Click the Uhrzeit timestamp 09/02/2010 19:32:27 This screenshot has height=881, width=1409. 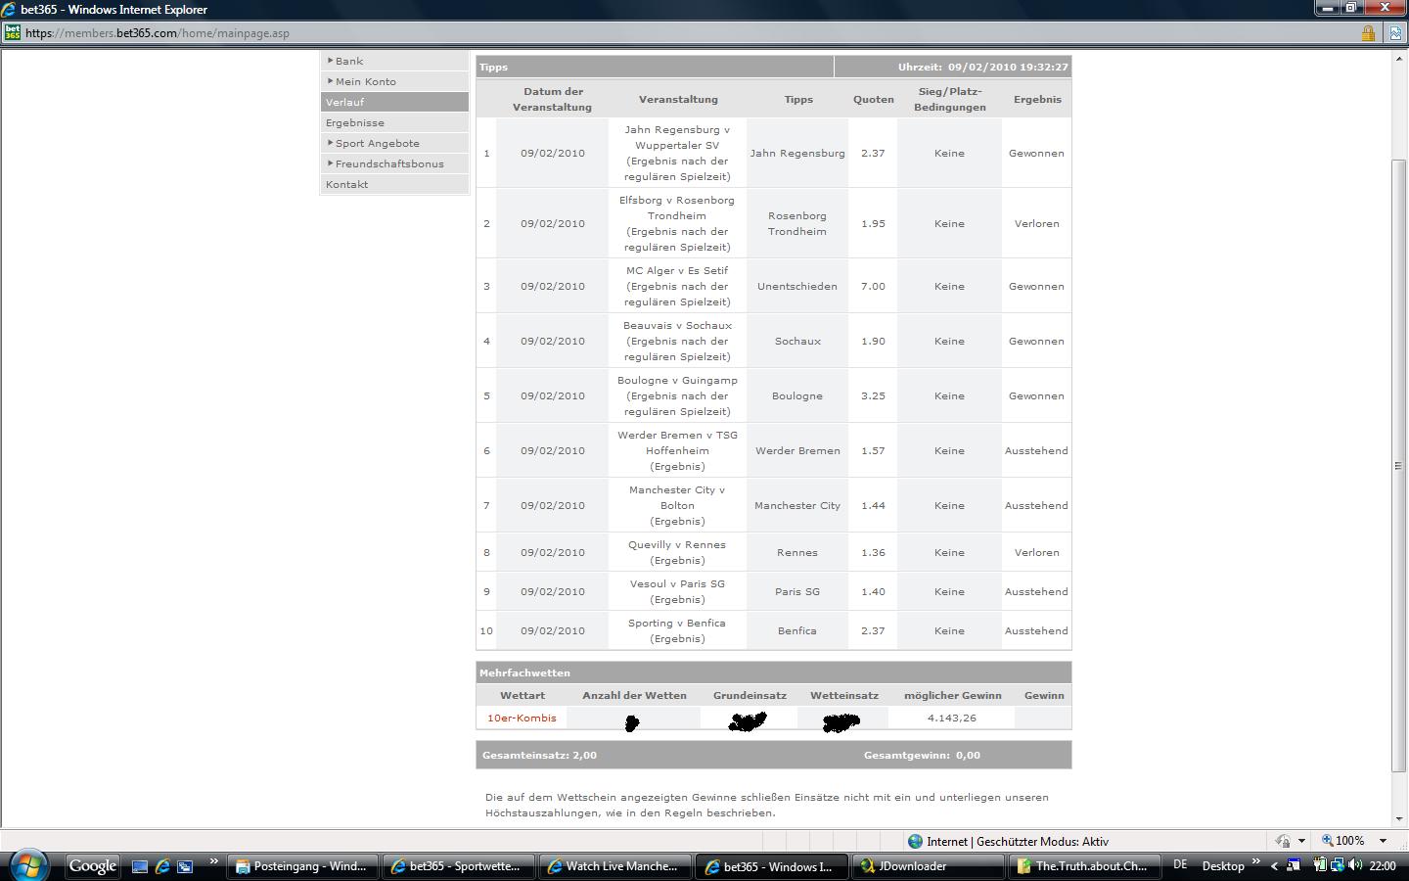tap(982, 67)
